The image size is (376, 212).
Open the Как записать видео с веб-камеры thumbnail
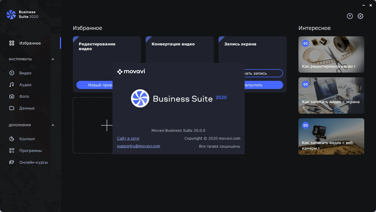click(x=331, y=136)
